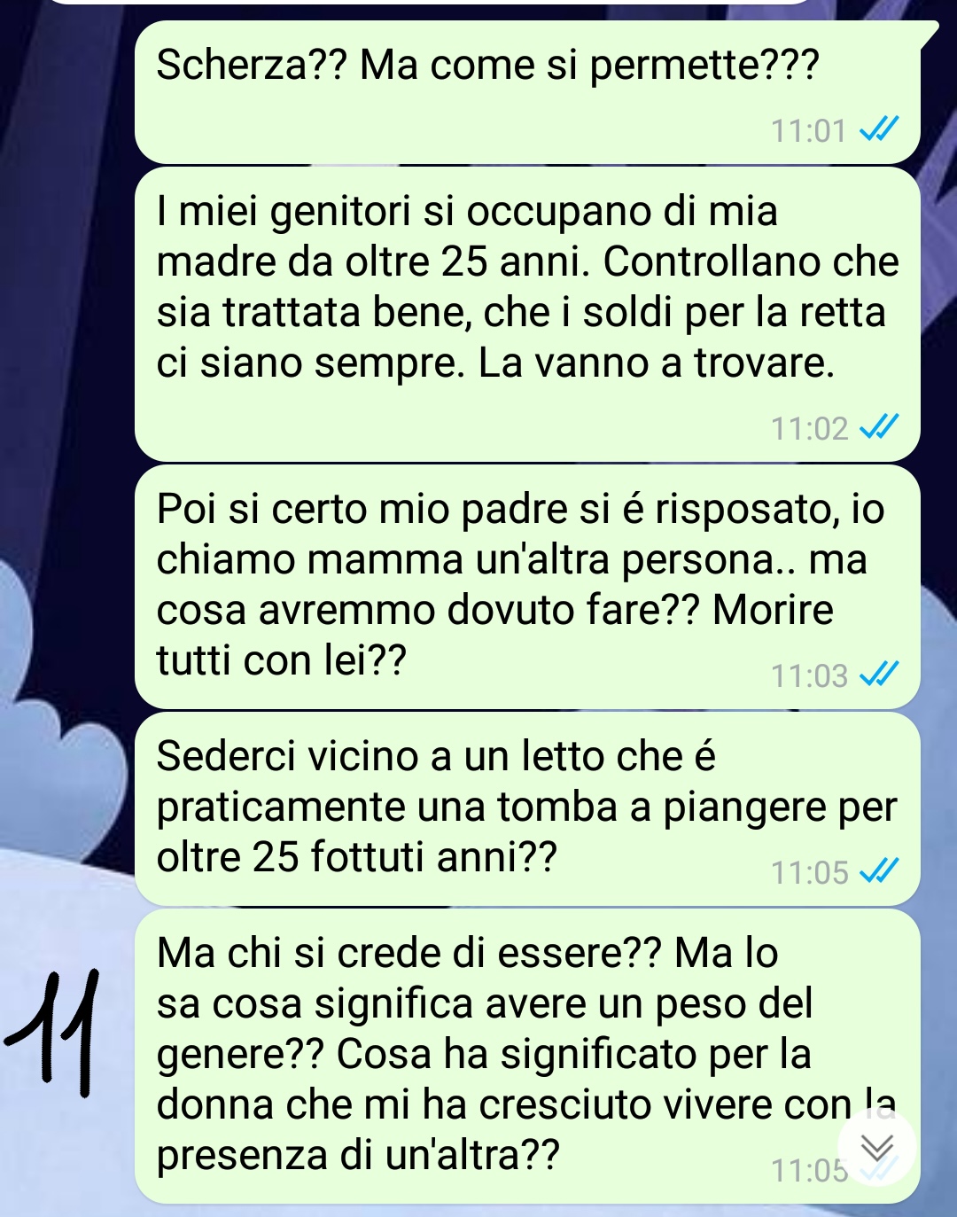Click the read ticks beside the 11:03 timestamp
Viewport: 957px width, 1217px height.
[x=879, y=676]
